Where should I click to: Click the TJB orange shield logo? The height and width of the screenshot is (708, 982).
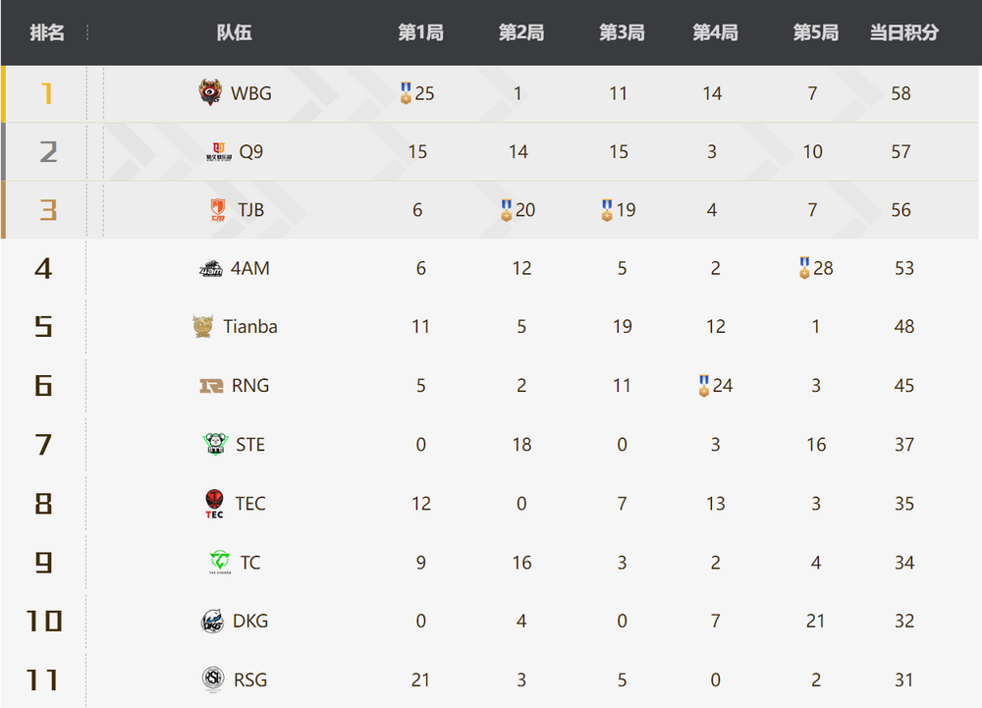click(217, 210)
